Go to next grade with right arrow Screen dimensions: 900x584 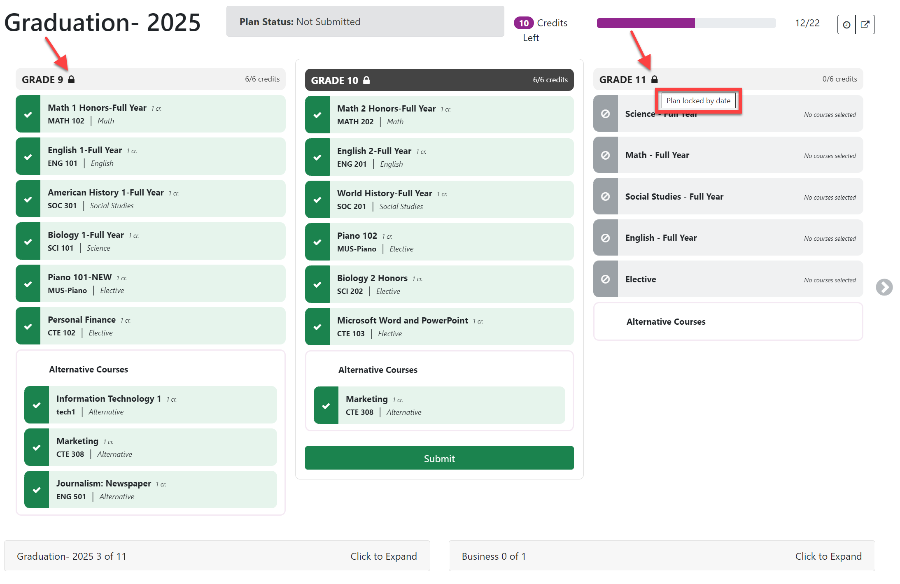(884, 287)
